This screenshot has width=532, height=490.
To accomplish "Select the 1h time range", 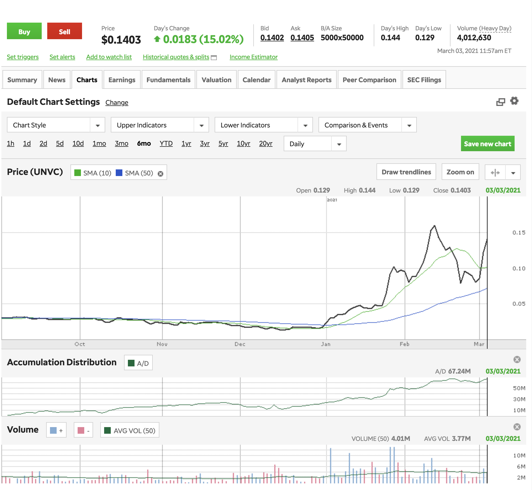I will (x=10, y=143).
